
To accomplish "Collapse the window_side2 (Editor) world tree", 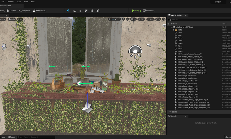I will (172, 27).
